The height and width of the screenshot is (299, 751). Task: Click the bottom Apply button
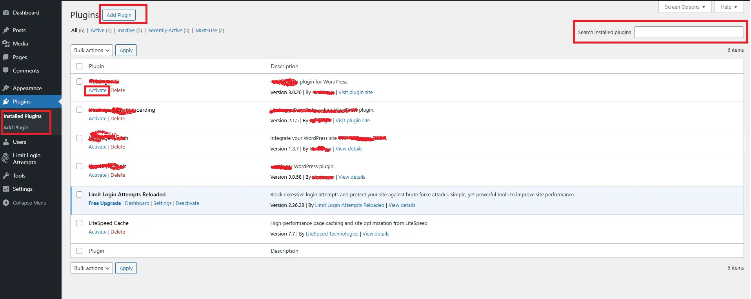[126, 268]
